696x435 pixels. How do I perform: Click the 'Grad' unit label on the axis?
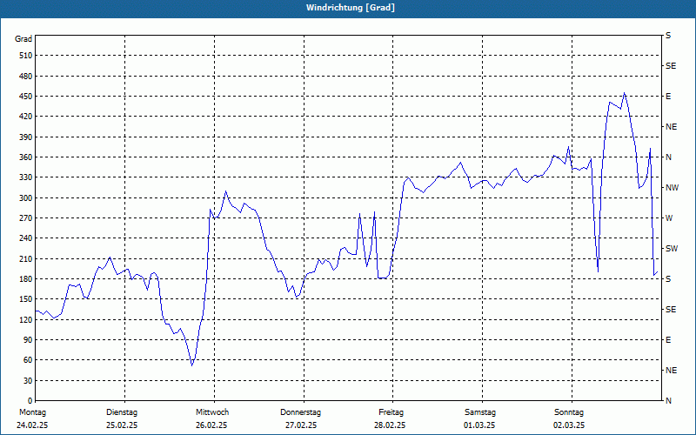click(x=23, y=39)
